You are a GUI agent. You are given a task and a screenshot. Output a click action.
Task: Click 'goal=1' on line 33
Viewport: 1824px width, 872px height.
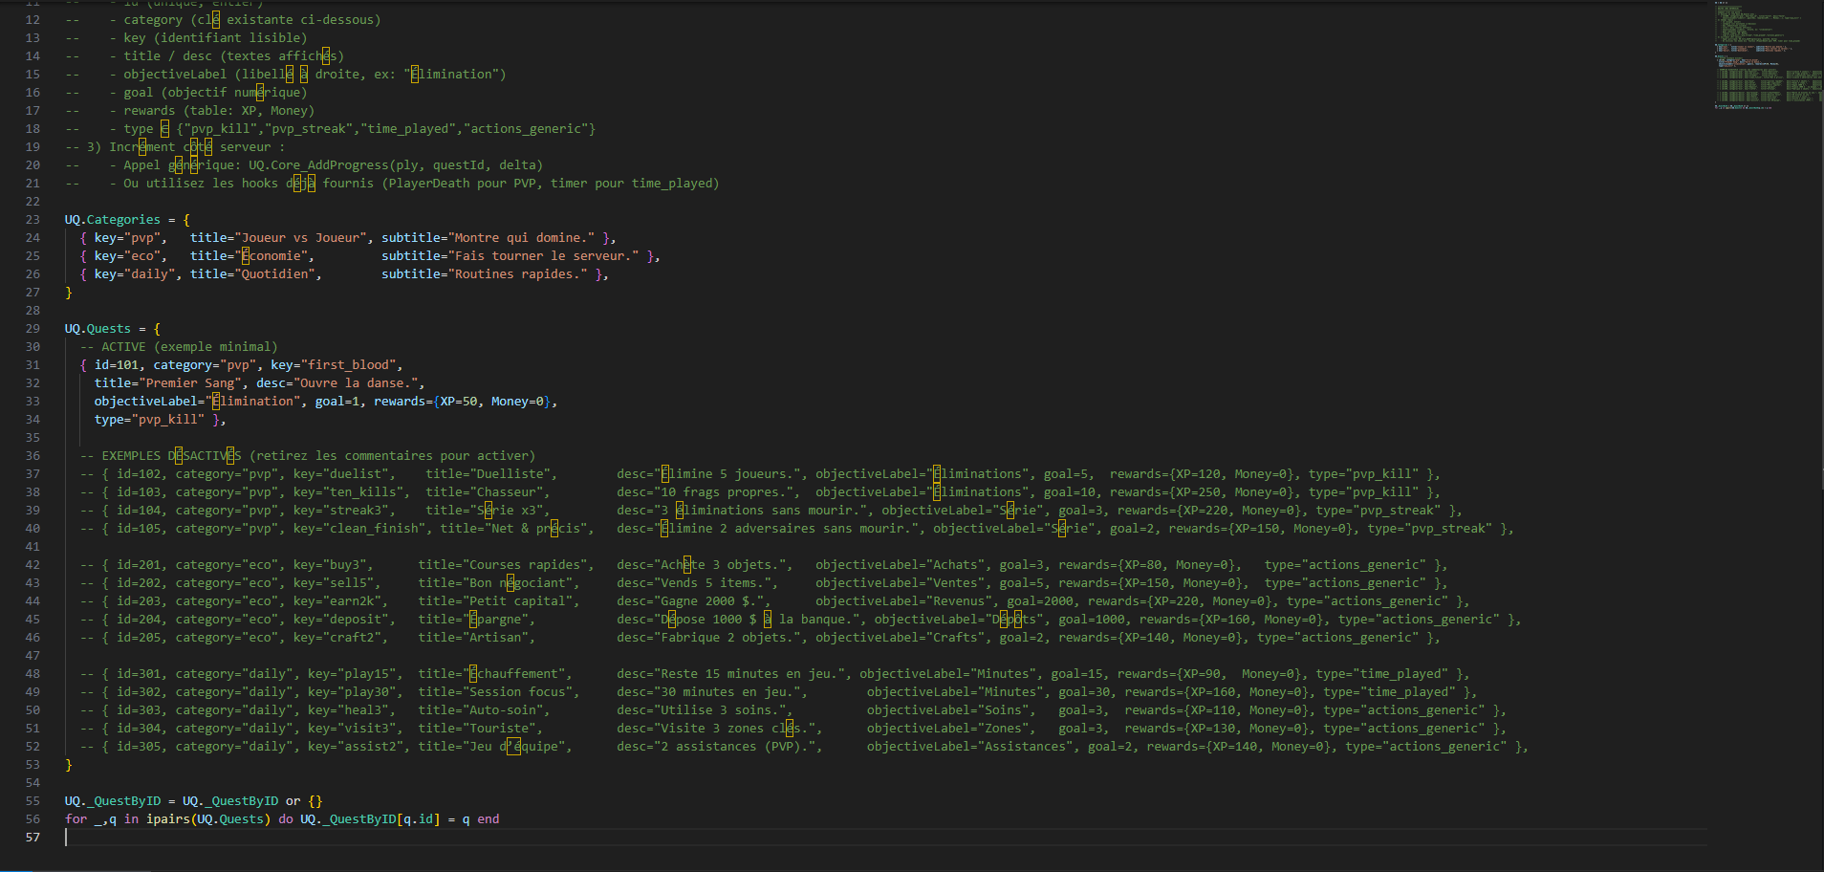click(x=337, y=402)
